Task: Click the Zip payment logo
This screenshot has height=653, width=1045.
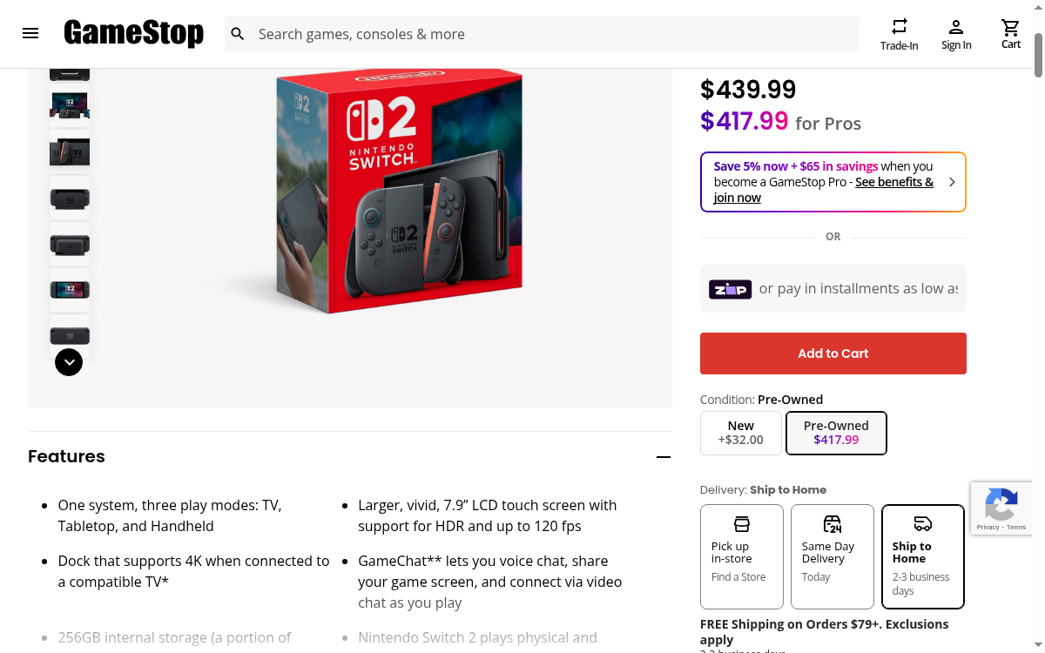Action: 730,288
